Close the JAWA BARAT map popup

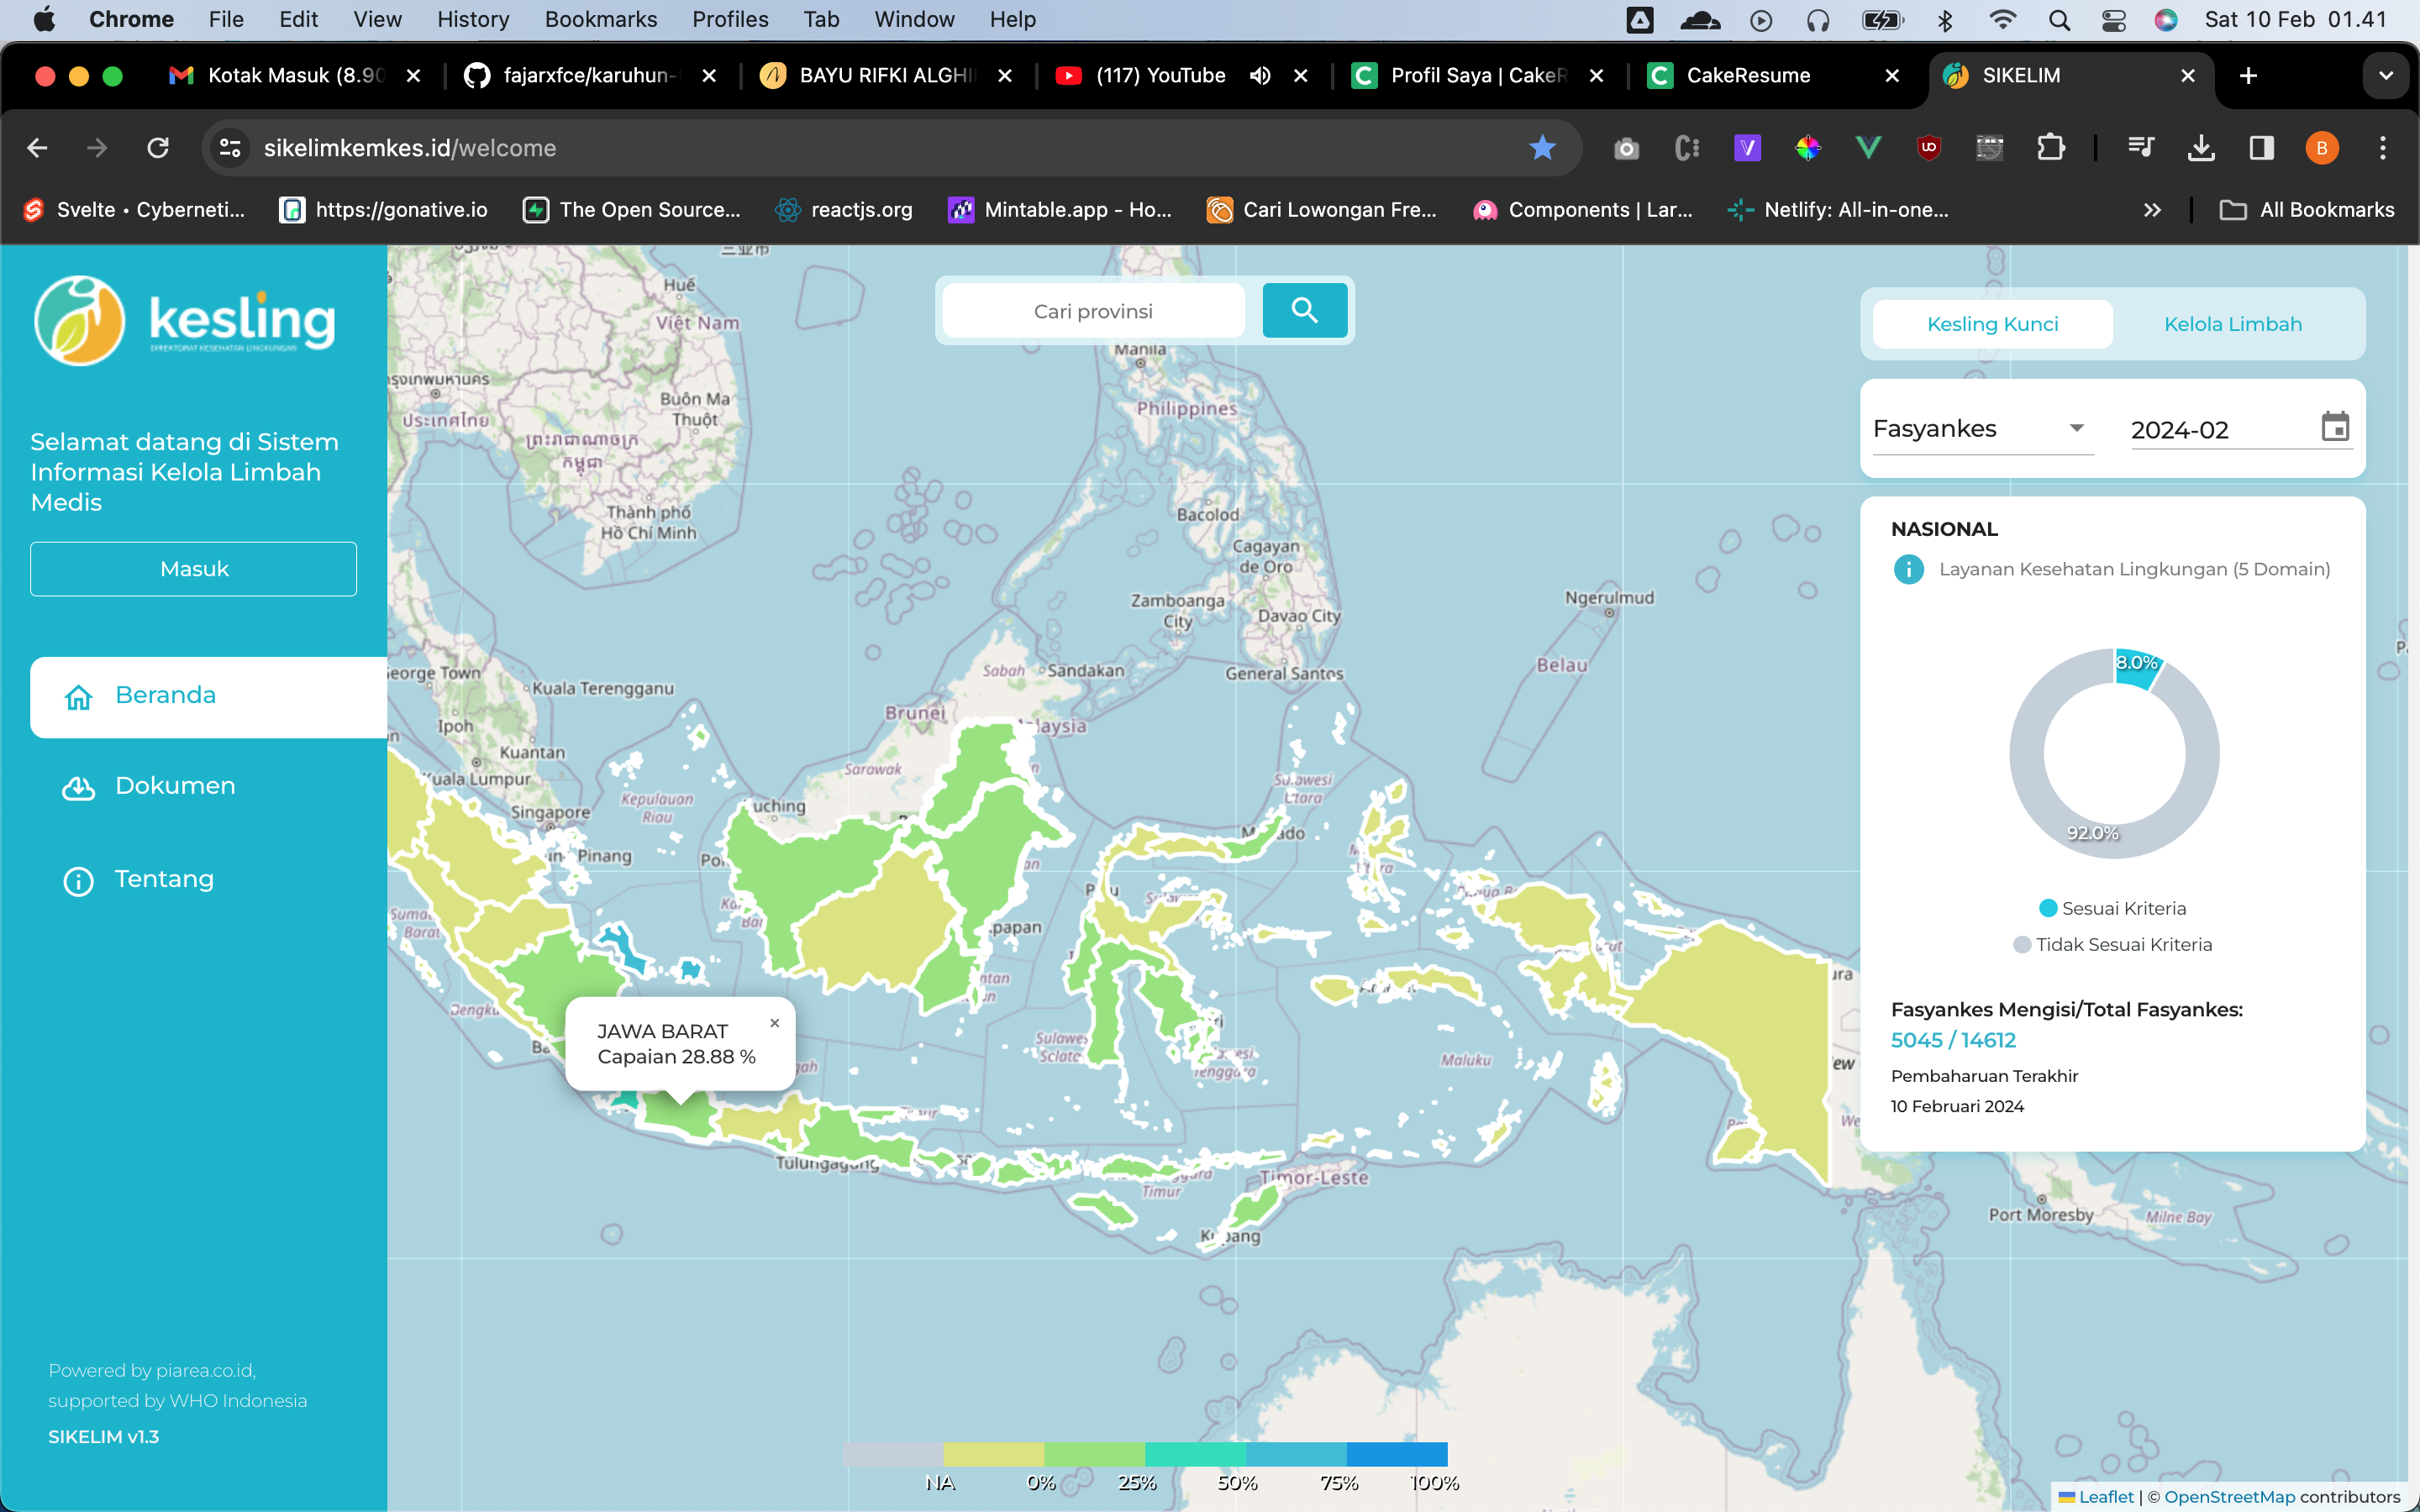click(x=774, y=1023)
